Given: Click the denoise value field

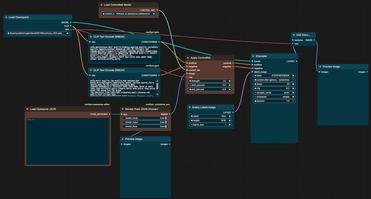Looking at the screenshot, I should point(274,101).
